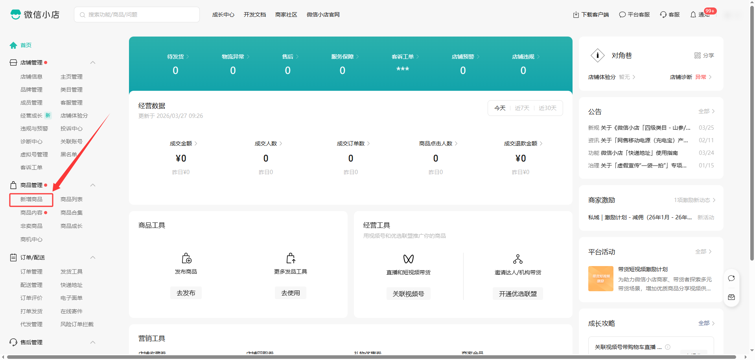The image size is (755, 360).
Task: Select the 近7天 time range
Action: coord(522,108)
